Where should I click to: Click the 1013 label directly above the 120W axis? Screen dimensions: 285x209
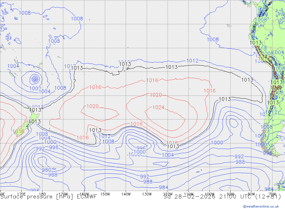coord(173,146)
